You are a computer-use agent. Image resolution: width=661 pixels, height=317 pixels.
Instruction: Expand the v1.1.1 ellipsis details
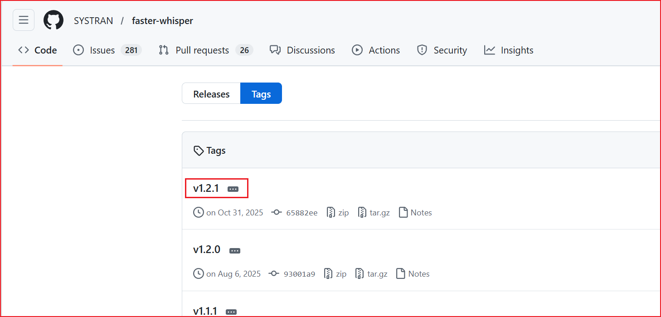[x=231, y=312]
